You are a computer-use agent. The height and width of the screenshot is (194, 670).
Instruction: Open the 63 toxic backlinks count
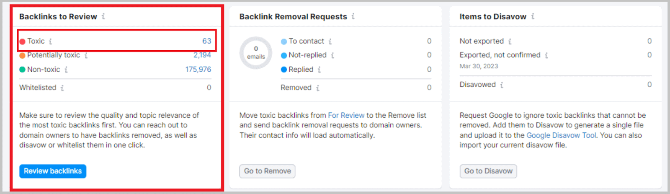[x=207, y=41]
